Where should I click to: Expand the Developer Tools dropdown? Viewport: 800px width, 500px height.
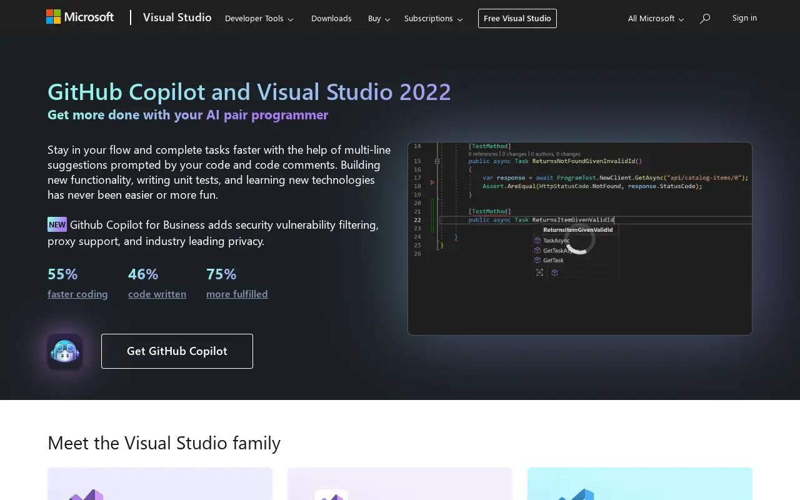pyautogui.click(x=259, y=19)
